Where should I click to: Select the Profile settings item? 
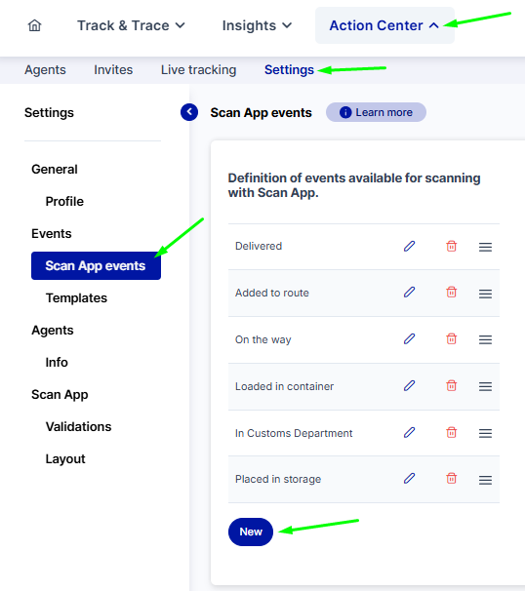click(64, 201)
